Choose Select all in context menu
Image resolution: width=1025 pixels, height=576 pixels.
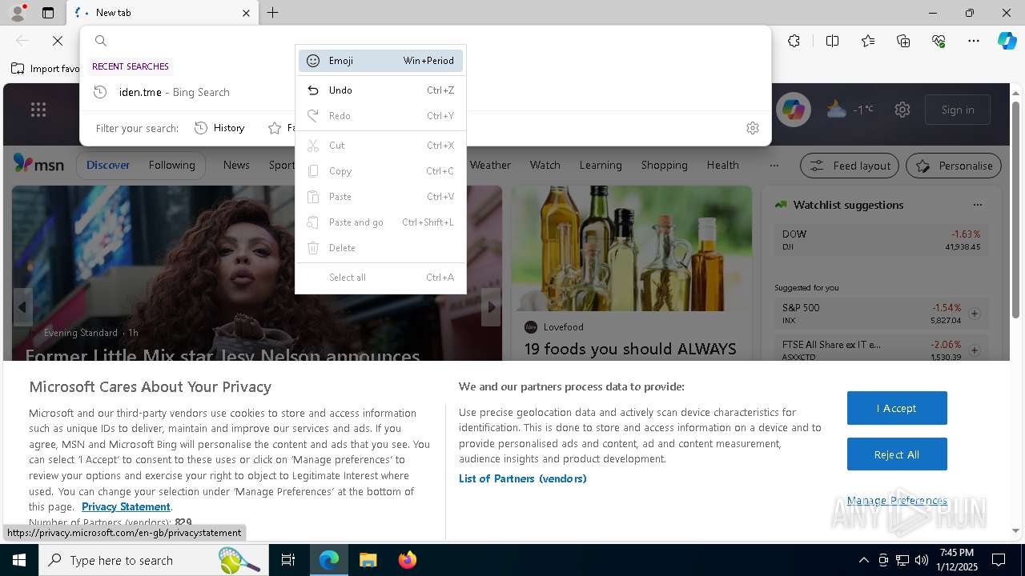(x=380, y=278)
